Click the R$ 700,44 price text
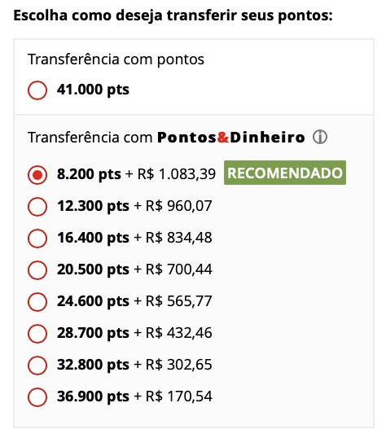 click(x=179, y=269)
